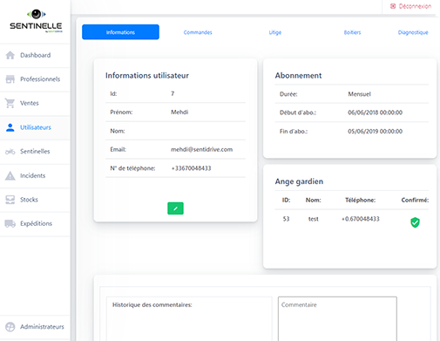Click the Durée: label

[288, 94]
